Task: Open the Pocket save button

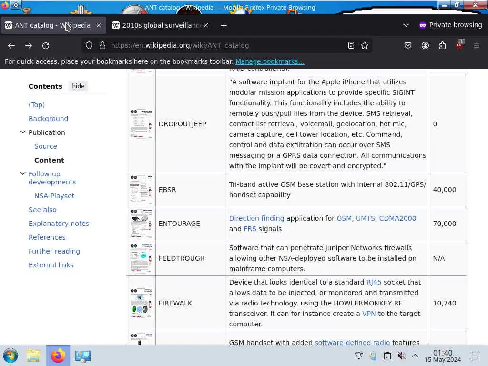Action: pyautogui.click(x=408, y=45)
